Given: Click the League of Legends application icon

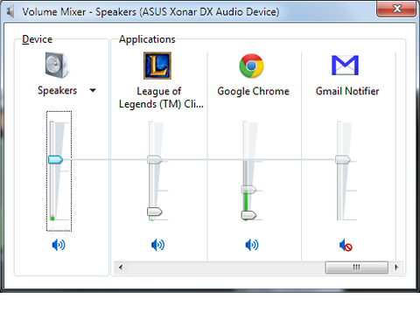Looking at the screenshot, I should coord(157,66).
